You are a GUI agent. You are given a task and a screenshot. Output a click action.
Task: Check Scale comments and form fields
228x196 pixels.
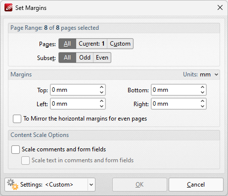(x=15, y=149)
